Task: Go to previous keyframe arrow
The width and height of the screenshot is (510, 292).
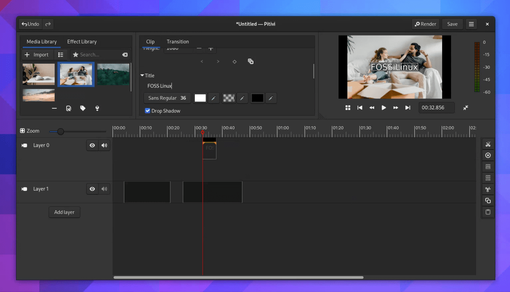Action: pos(202,61)
